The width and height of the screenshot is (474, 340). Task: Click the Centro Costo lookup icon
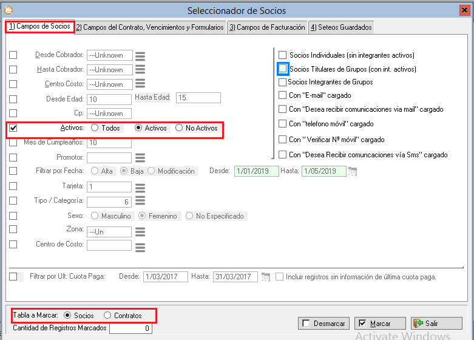point(140,83)
